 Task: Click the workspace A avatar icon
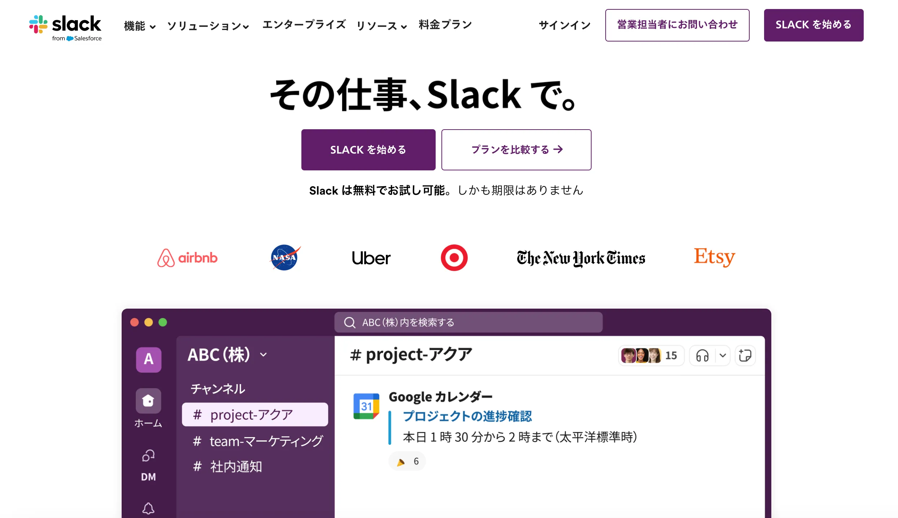coord(148,359)
